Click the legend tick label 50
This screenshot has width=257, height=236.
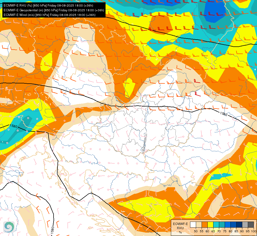tap(196, 231)
